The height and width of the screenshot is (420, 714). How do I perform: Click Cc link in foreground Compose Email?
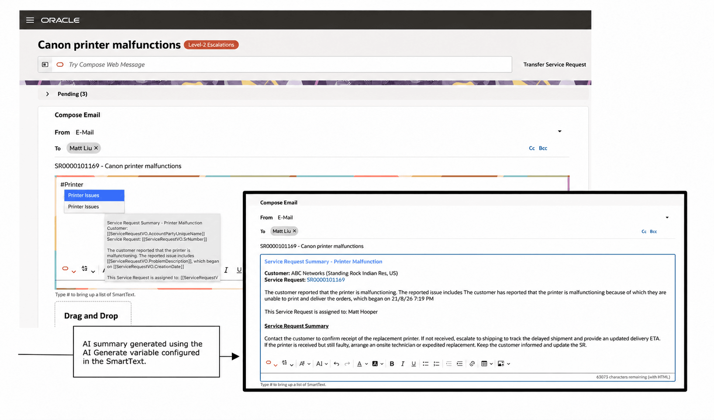[x=644, y=232]
